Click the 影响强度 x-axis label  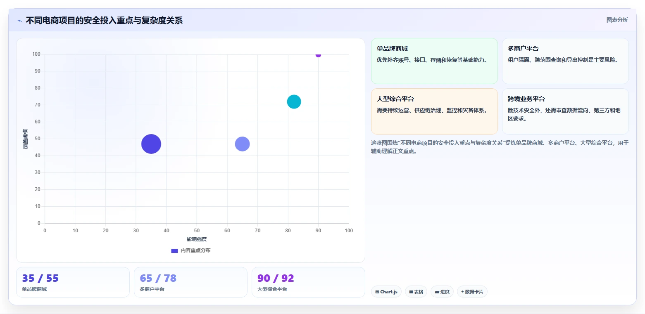click(197, 239)
